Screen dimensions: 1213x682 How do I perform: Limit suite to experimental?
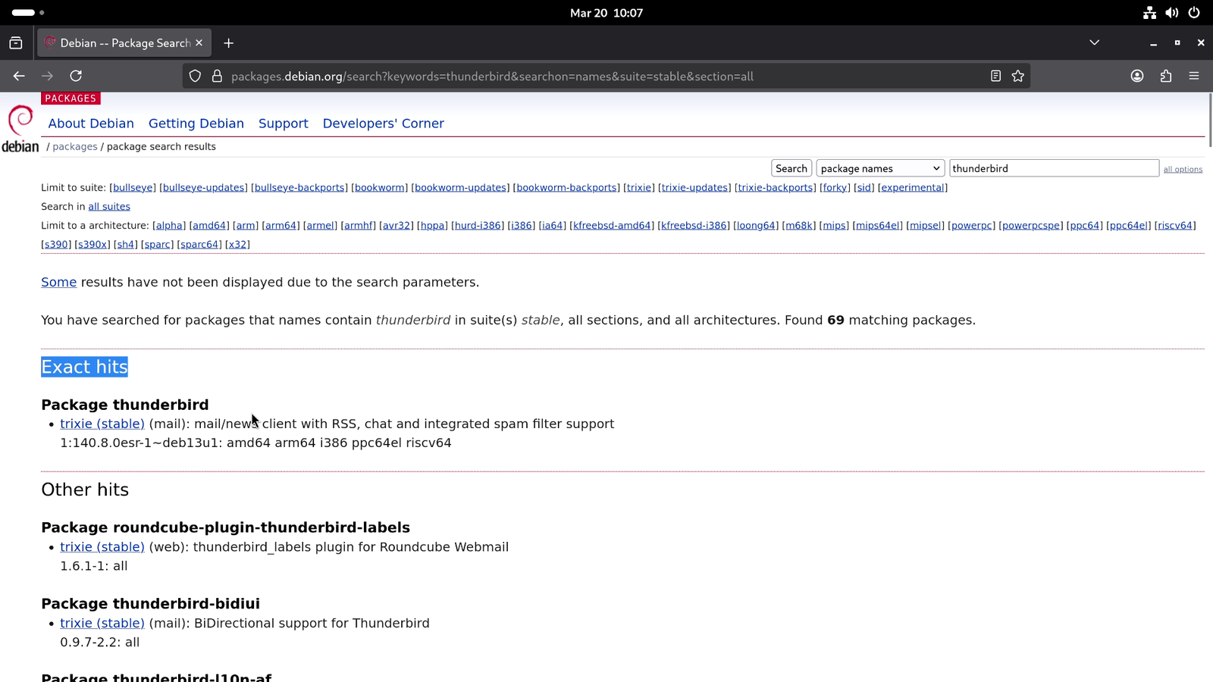[913, 188]
